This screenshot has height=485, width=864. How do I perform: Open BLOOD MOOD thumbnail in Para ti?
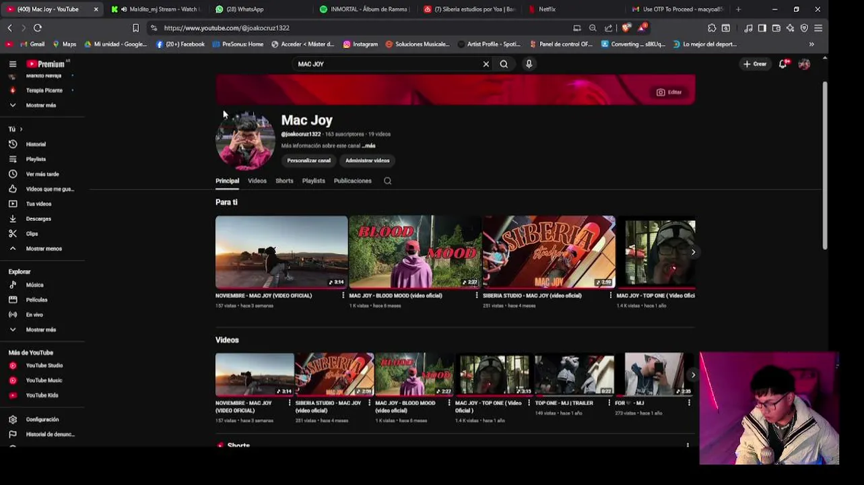(x=415, y=252)
